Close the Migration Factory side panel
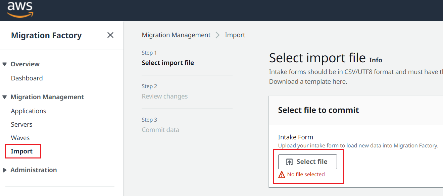The width and height of the screenshot is (443, 196). [x=110, y=35]
